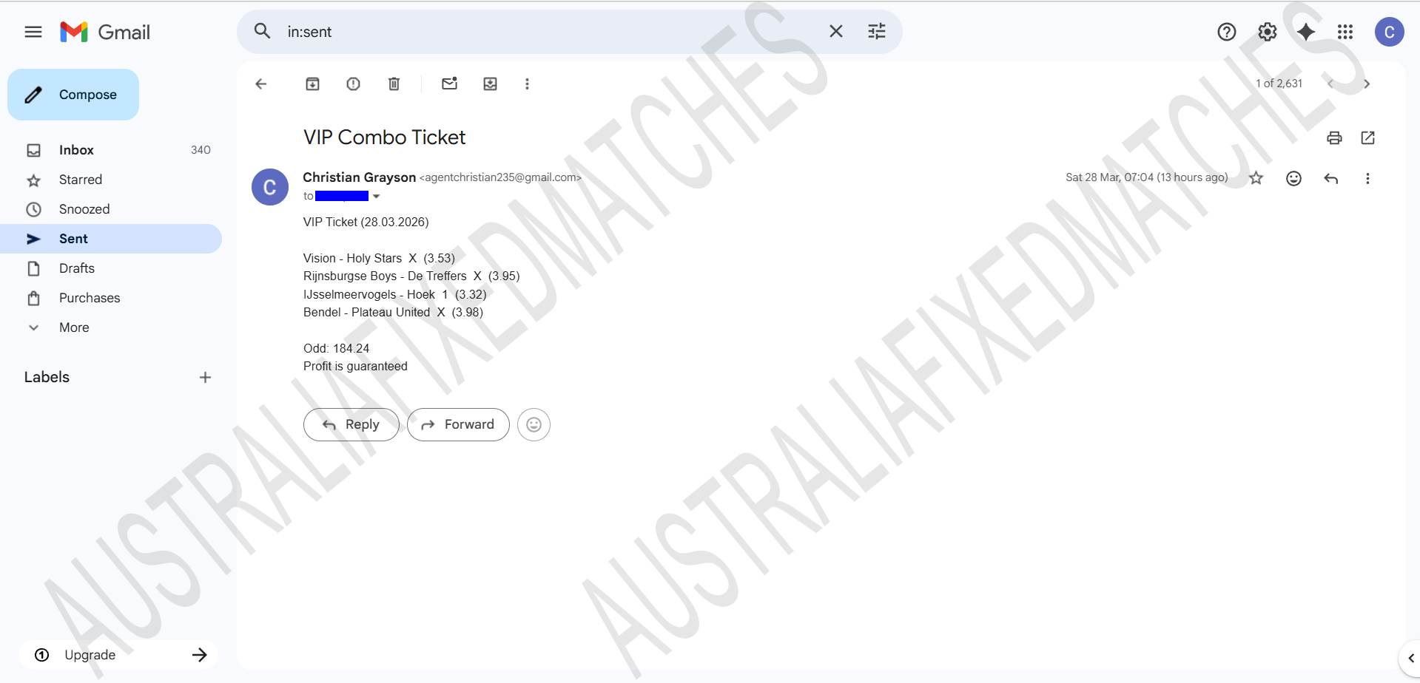
Task: Click the 'Profit is guaranteed' line
Action: click(x=355, y=366)
